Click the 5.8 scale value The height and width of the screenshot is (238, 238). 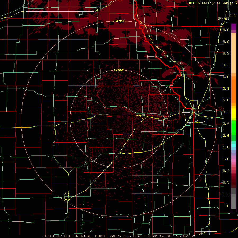pos(226,89)
